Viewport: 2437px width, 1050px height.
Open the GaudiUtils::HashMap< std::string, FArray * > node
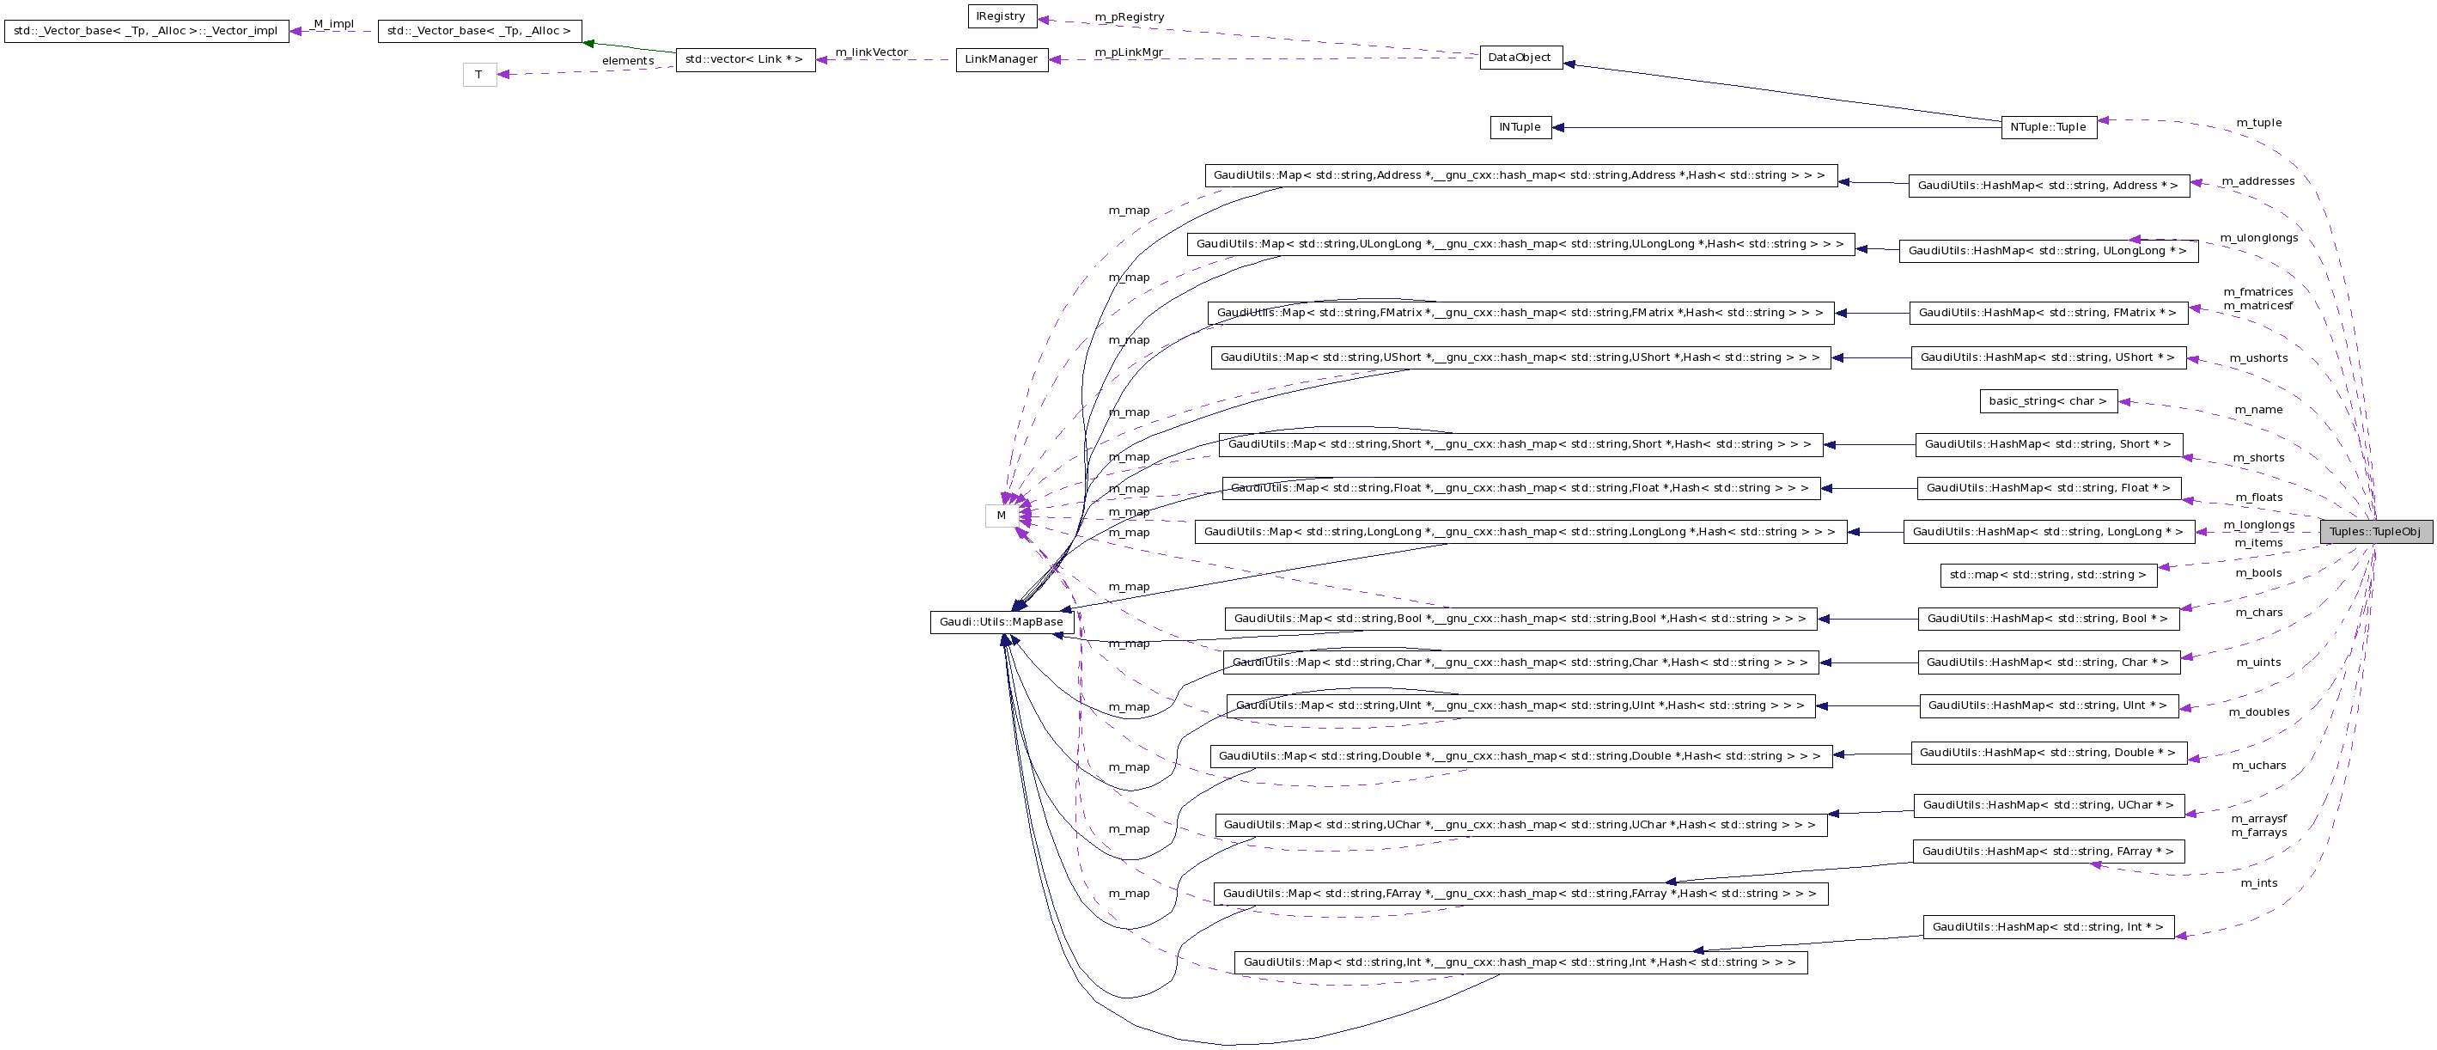2047,851
